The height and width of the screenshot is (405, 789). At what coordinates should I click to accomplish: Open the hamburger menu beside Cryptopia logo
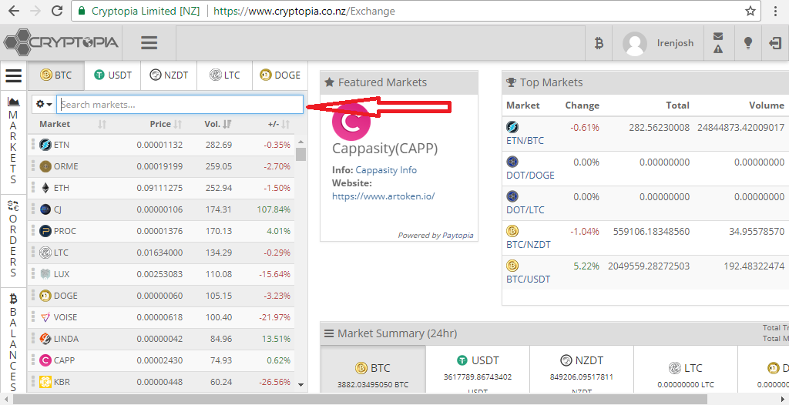(x=149, y=43)
